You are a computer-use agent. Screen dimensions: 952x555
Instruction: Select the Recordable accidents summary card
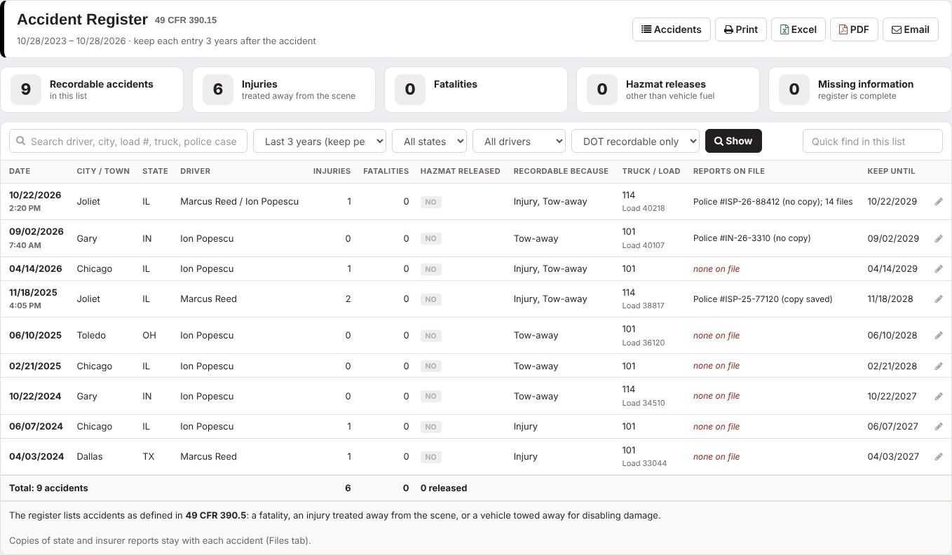coord(92,90)
